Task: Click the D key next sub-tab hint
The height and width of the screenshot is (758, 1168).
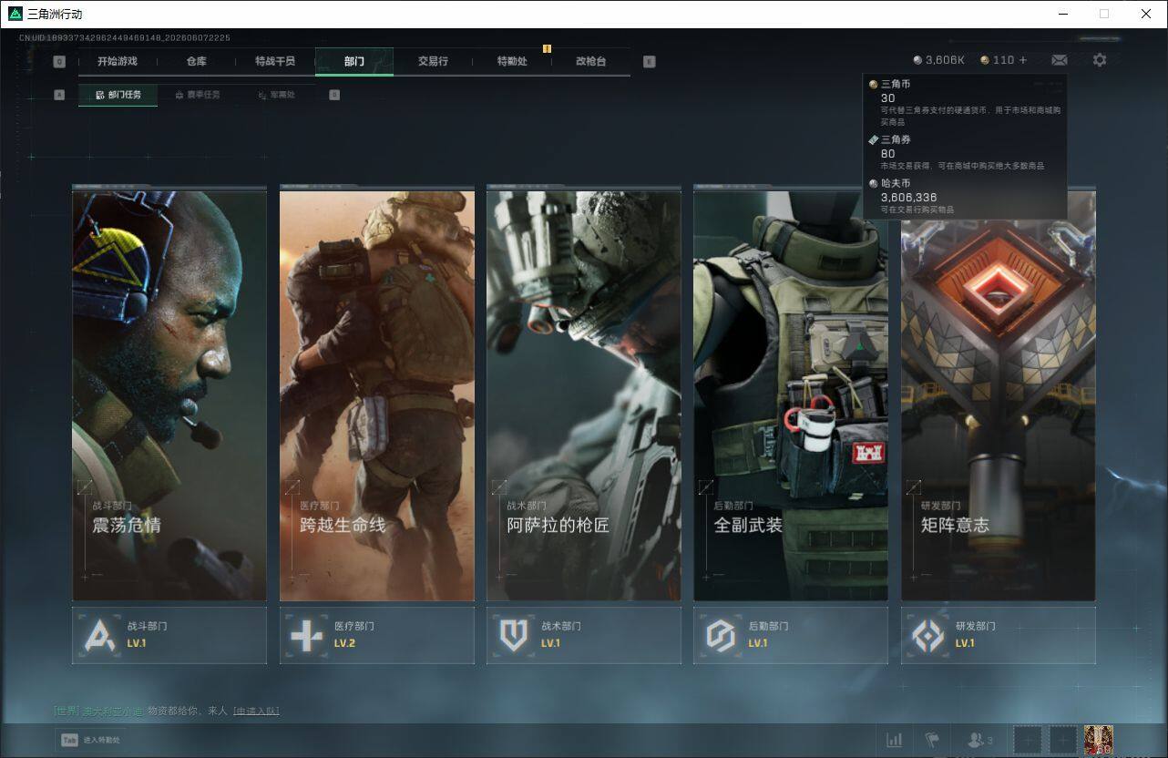Action: [334, 95]
